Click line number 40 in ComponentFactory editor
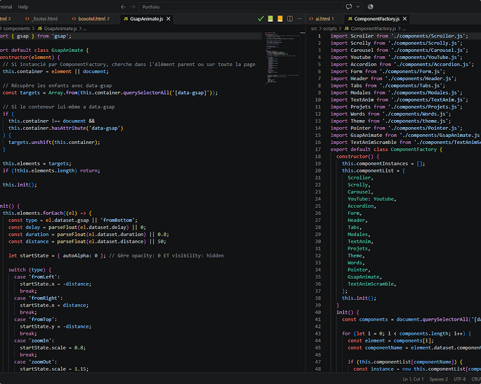Viewport: 481px width, 384px height. 318,312
